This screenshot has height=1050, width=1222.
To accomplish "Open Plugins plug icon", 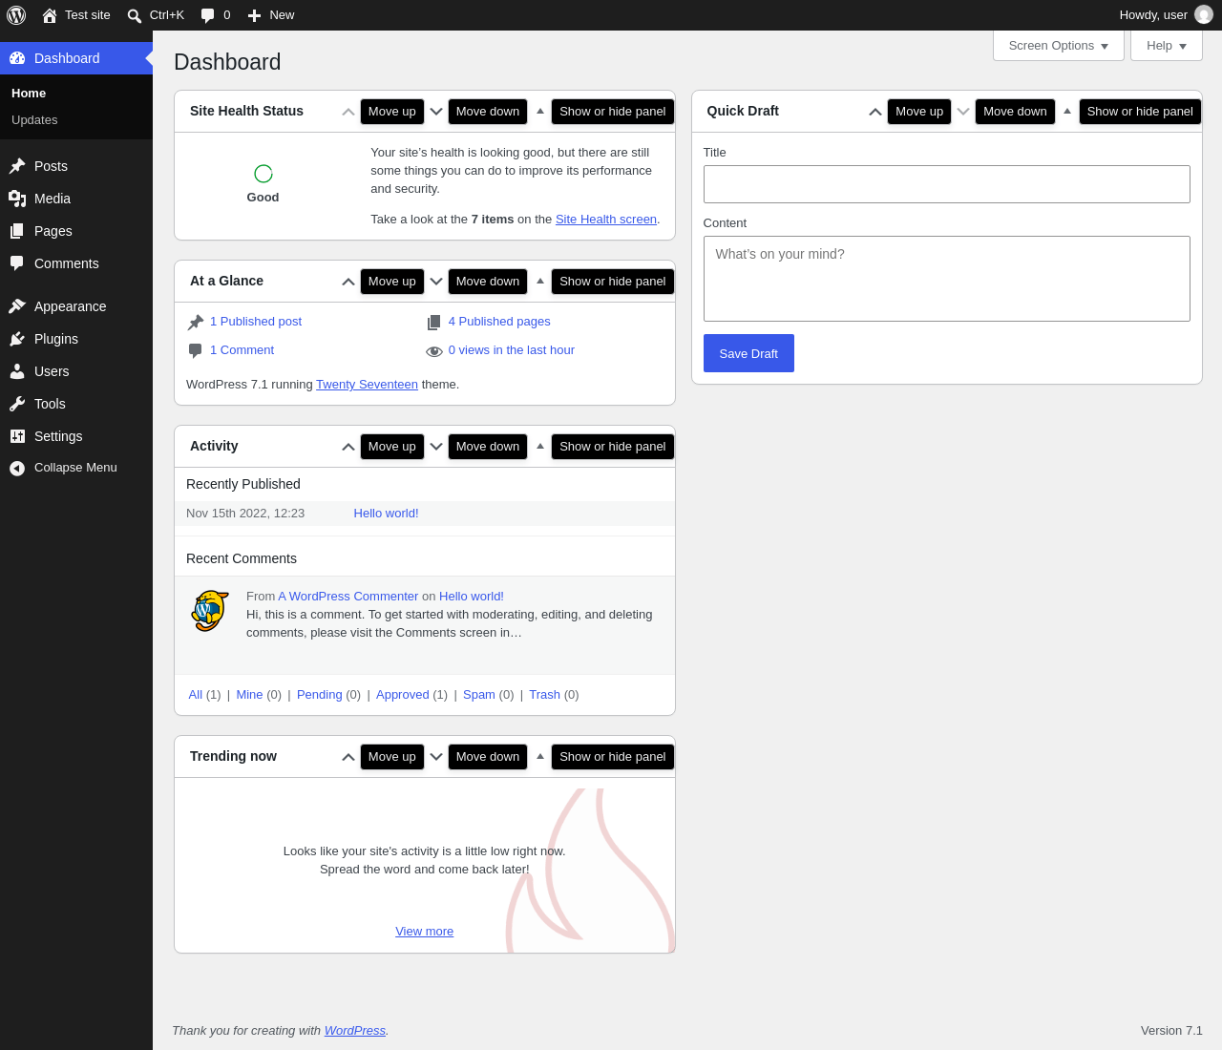I will pos(17,339).
